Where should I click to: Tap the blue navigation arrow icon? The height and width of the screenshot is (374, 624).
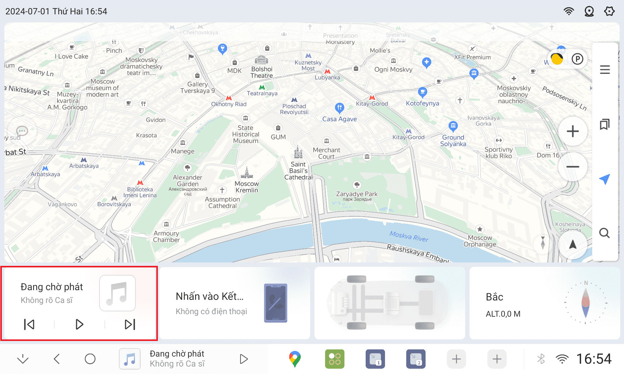pyautogui.click(x=605, y=179)
